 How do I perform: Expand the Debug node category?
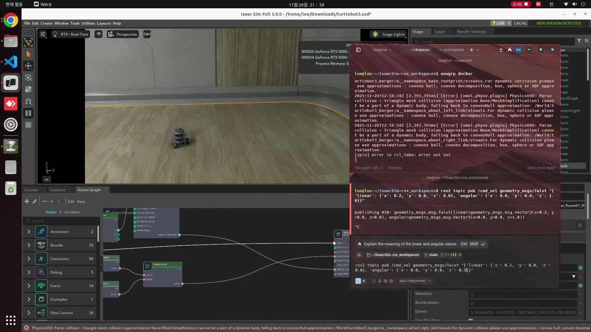point(29,272)
